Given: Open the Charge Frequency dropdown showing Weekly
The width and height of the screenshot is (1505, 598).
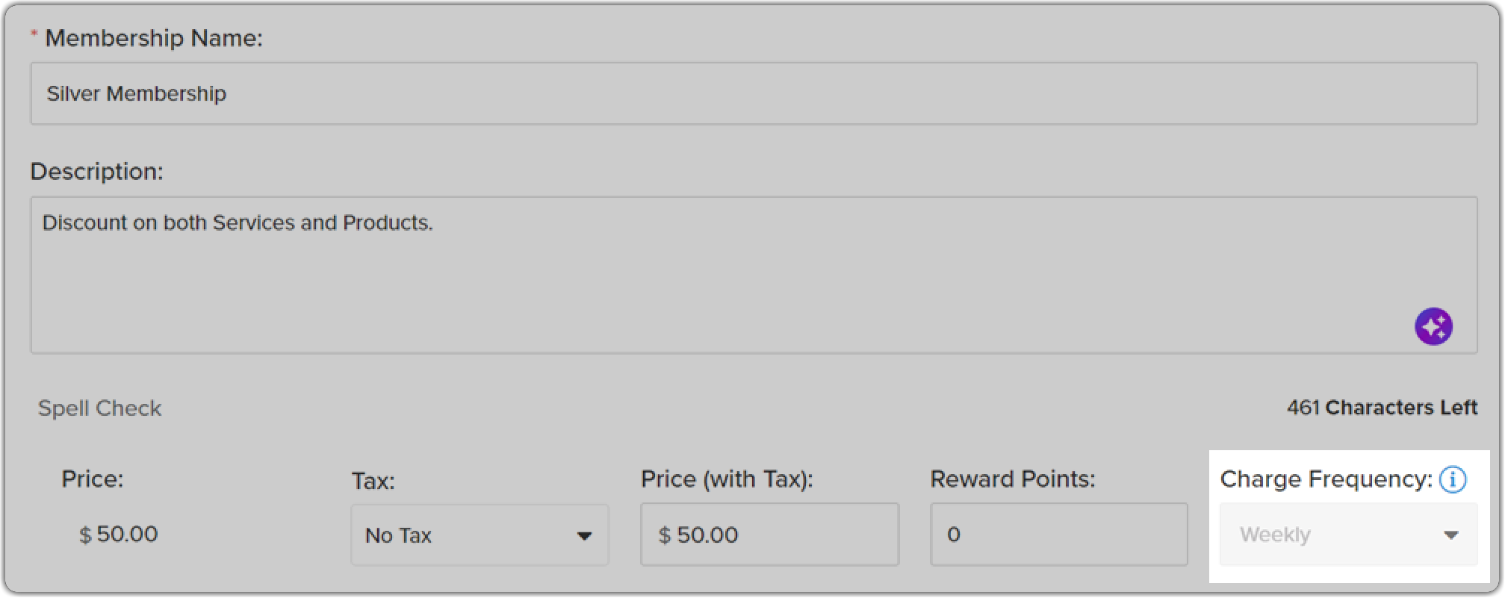Looking at the screenshot, I should point(1348,535).
